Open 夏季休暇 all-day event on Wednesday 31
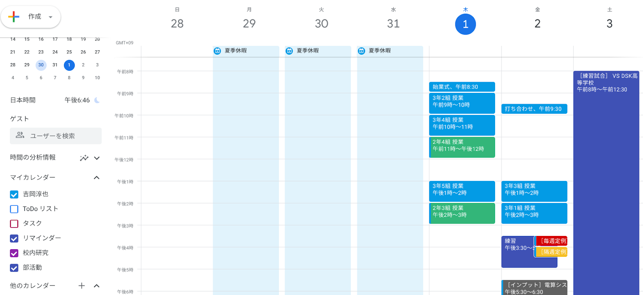The image size is (643, 295). coord(390,51)
